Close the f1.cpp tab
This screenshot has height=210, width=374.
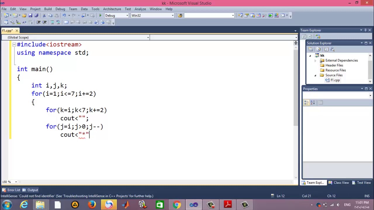pos(17,31)
